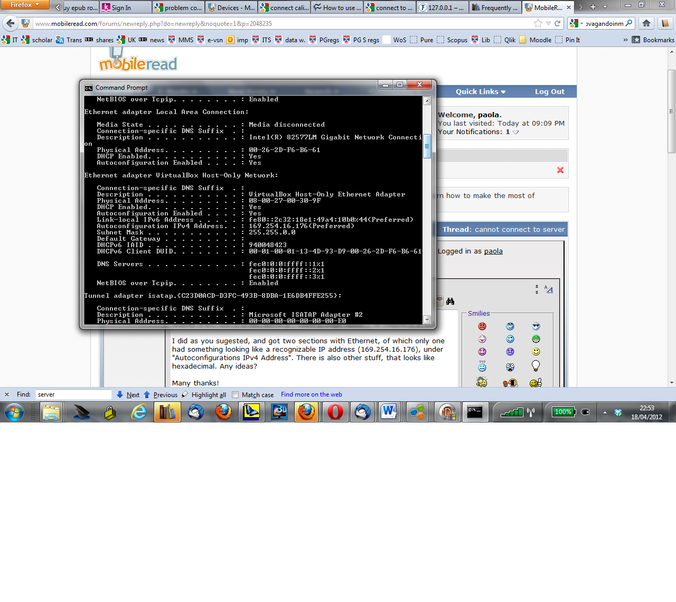The width and height of the screenshot is (676, 602).
Task: Click the battery 100% tray indicator
Action: point(564,412)
